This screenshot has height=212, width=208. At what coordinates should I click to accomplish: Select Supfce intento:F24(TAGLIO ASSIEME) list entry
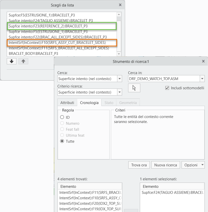[x=62, y=20]
